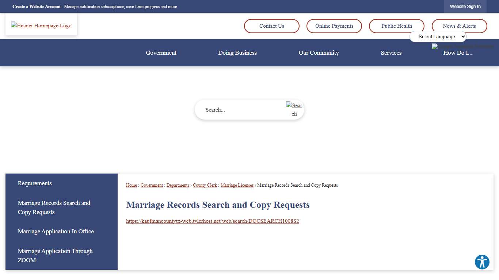Visit the Public Health page
The image size is (499, 280).
point(396,26)
